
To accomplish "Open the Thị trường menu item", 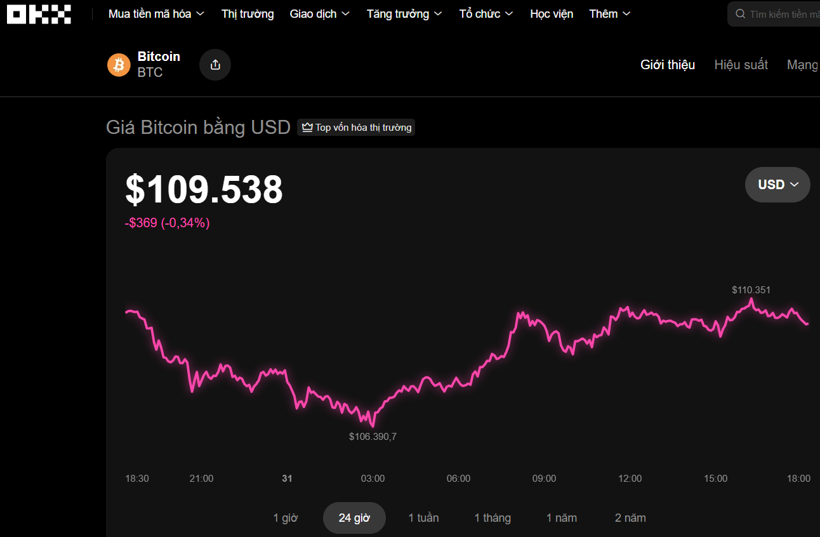I will [x=247, y=13].
